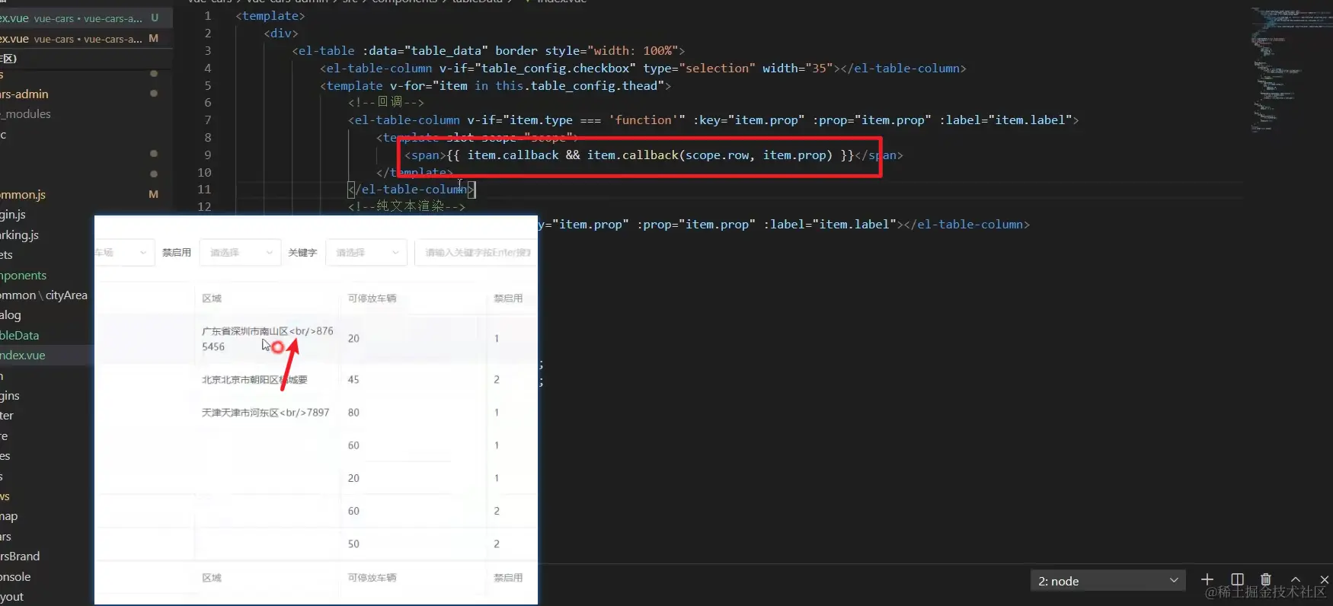Click the v-if "item.type === 'function'" code
The image size is (1333, 606).
tap(576, 120)
